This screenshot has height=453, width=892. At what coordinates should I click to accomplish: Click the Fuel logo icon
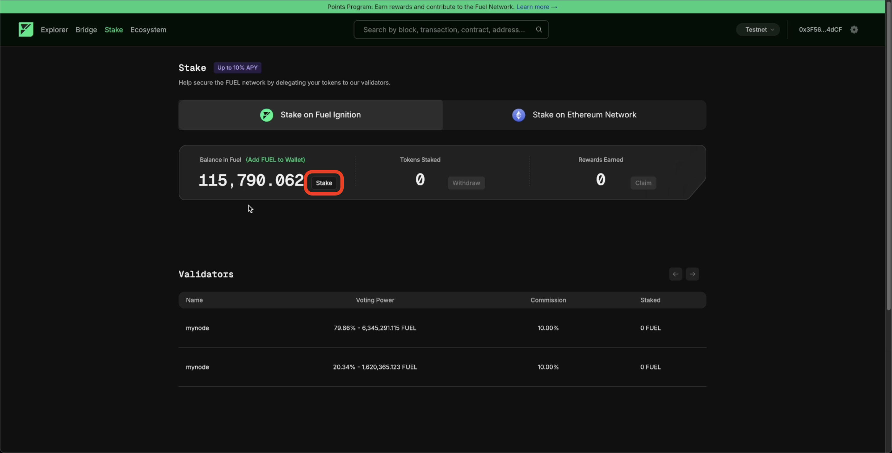26,29
